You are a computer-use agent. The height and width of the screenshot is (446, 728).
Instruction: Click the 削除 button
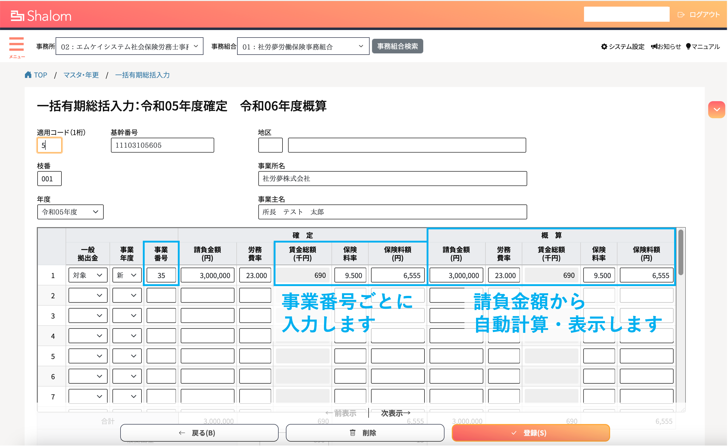(x=365, y=433)
